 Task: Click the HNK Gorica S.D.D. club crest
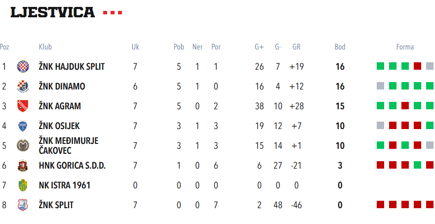point(23,166)
